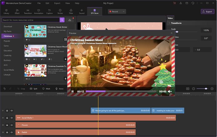Open the View menu
This screenshot has height=137, width=217.
point(68,3)
